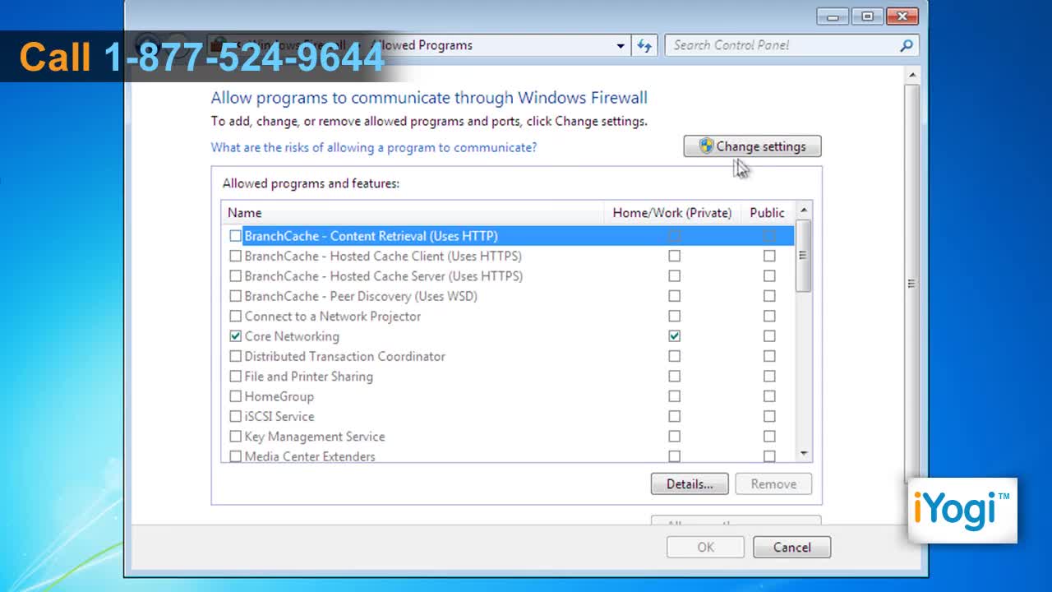
Task: Check Key Management Service Public checkbox
Action: (x=769, y=437)
